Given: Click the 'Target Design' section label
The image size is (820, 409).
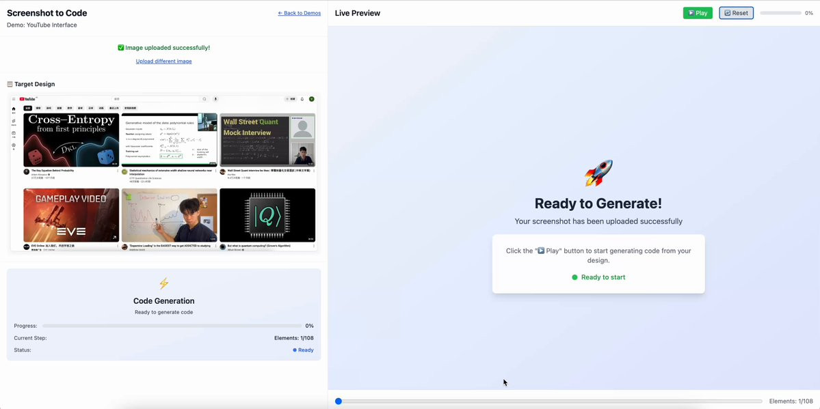Looking at the screenshot, I should [x=34, y=84].
